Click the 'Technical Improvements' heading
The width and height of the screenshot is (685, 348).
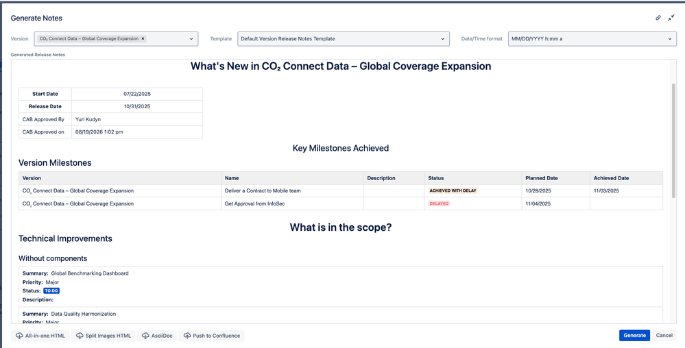point(66,239)
